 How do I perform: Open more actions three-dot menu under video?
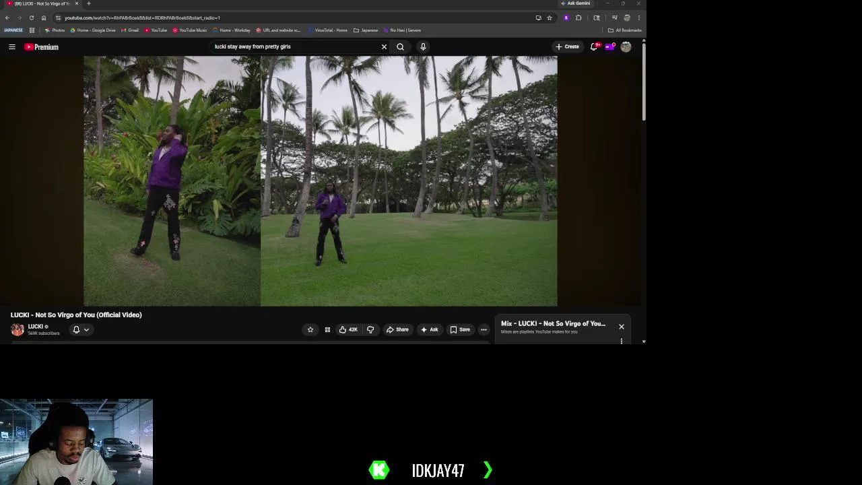coord(484,329)
